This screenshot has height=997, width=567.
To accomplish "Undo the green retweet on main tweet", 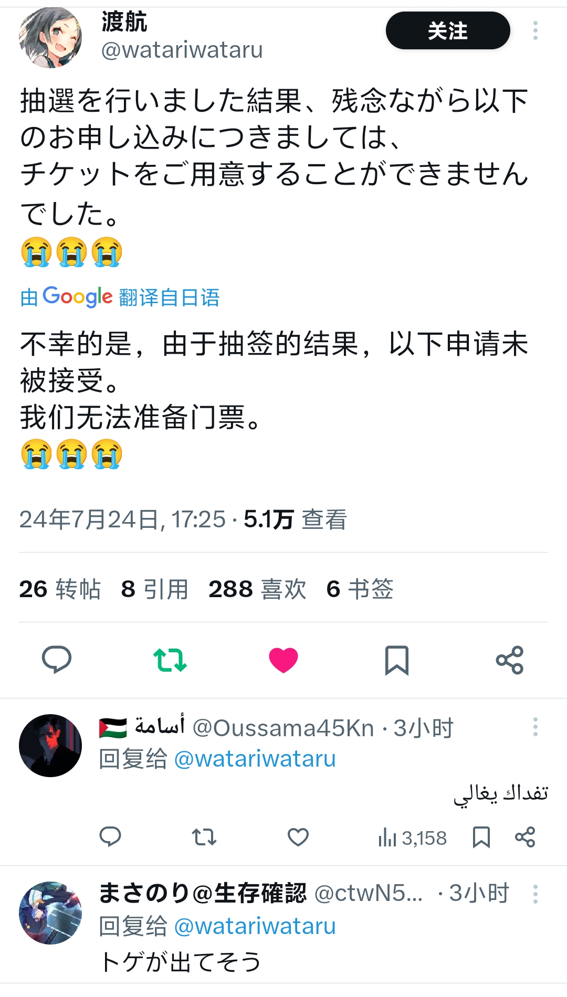I will click(x=170, y=660).
